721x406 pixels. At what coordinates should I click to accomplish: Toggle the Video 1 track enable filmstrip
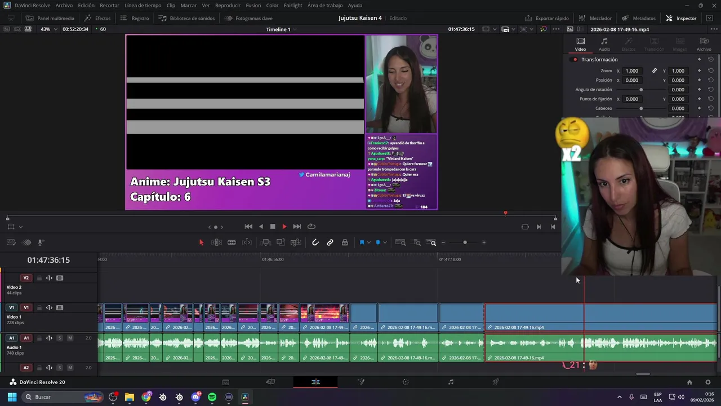click(60, 308)
